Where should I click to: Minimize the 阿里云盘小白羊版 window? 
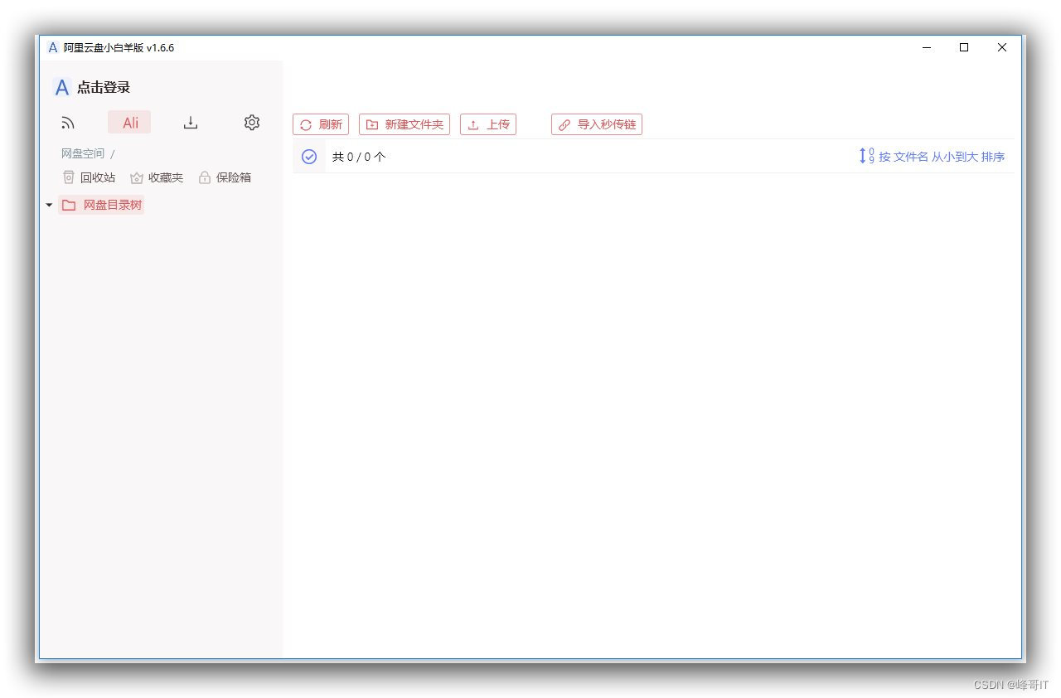pyautogui.click(x=926, y=47)
